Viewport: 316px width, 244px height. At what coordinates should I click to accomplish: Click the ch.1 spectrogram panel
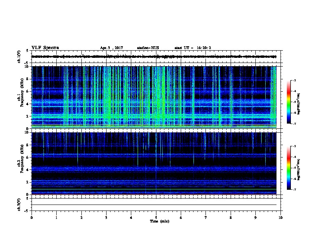[x=154, y=97]
